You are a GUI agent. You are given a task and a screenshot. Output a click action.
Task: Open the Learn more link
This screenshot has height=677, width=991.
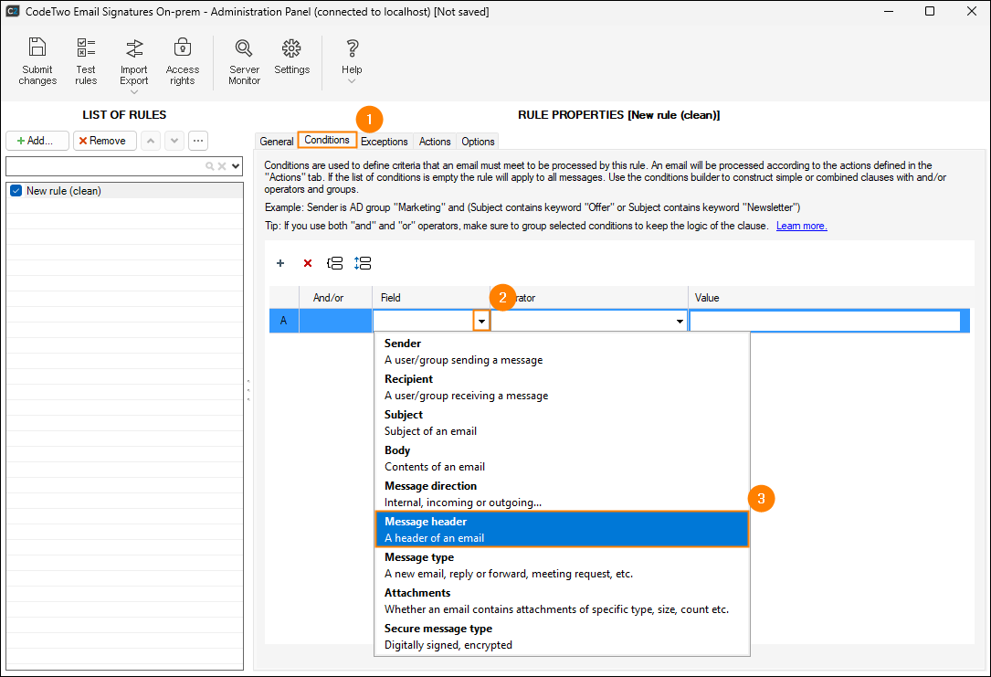click(801, 226)
